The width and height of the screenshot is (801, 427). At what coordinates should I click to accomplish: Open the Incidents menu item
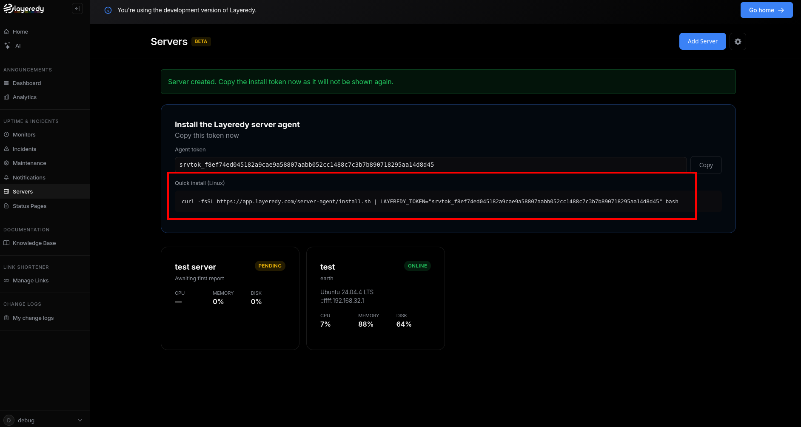tap(45, 149)
